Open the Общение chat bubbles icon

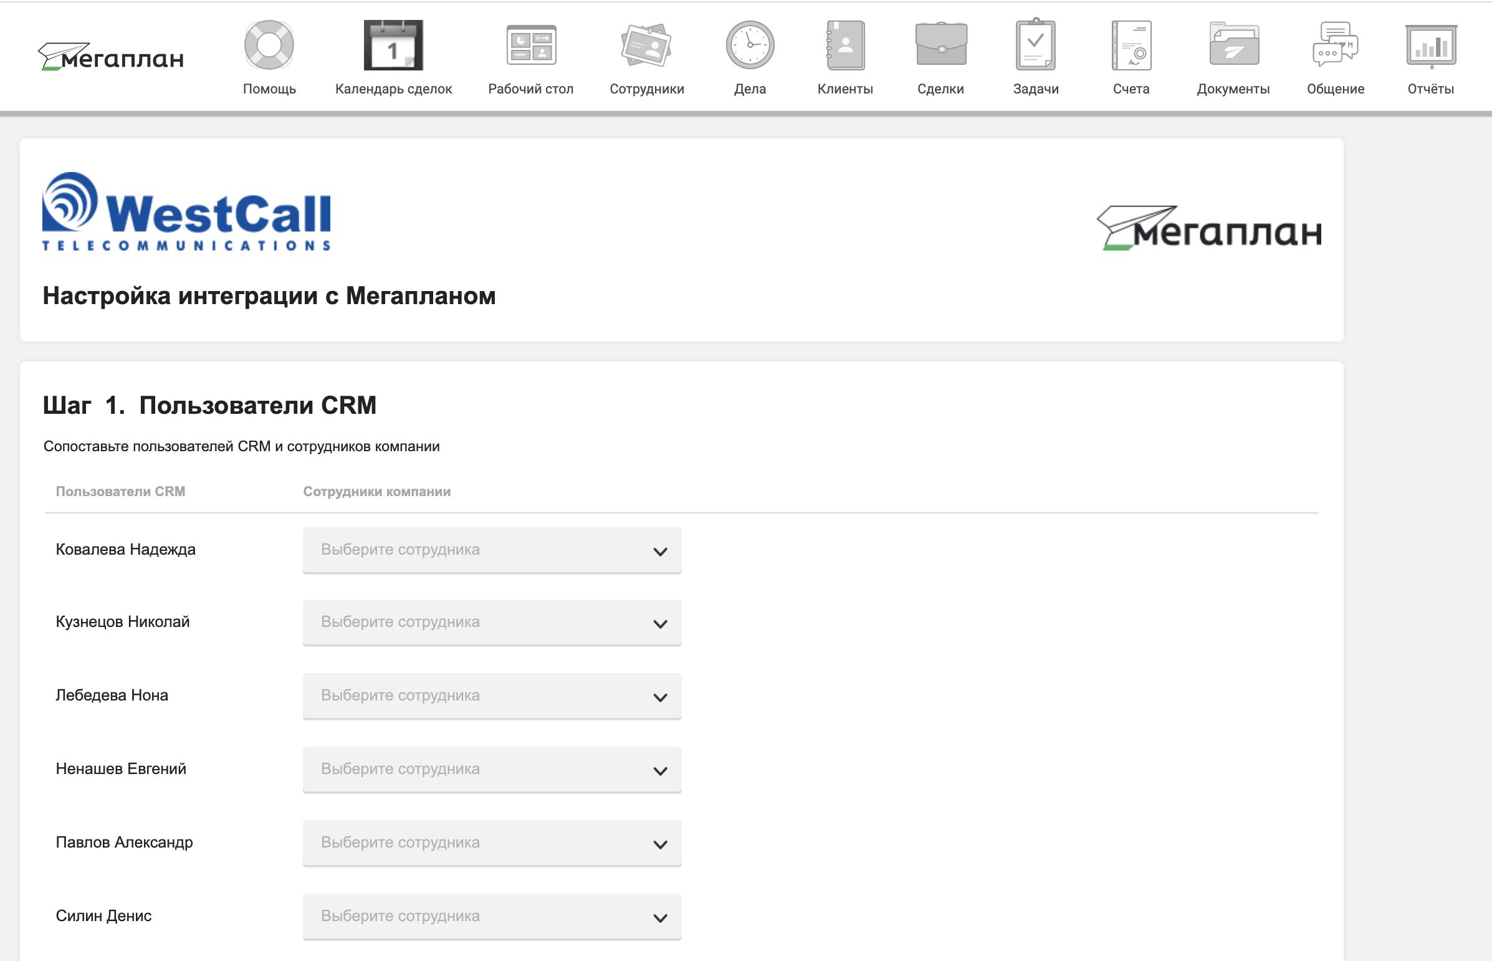[x=1336, y=44]
